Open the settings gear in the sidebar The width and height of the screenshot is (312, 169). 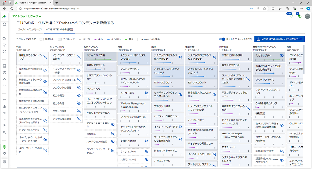pos(4,162)
